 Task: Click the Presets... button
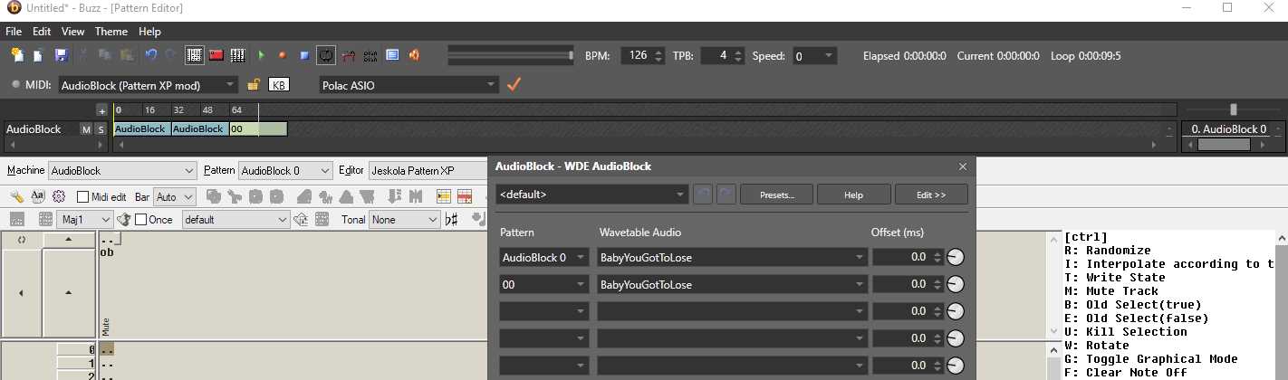(x=776, y=195)
